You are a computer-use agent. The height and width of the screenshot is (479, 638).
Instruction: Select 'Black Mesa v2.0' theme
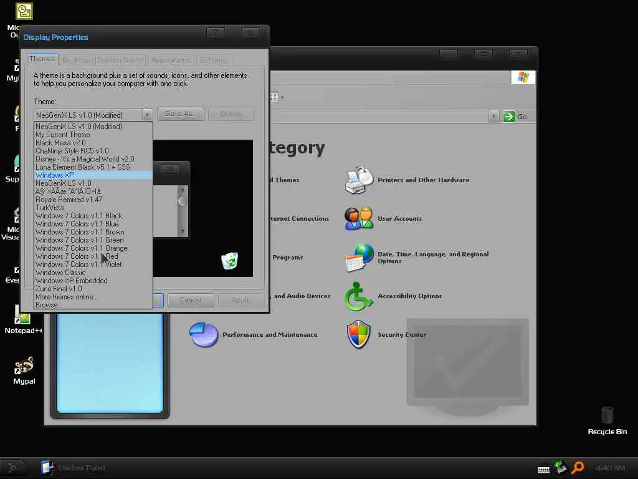93,143
